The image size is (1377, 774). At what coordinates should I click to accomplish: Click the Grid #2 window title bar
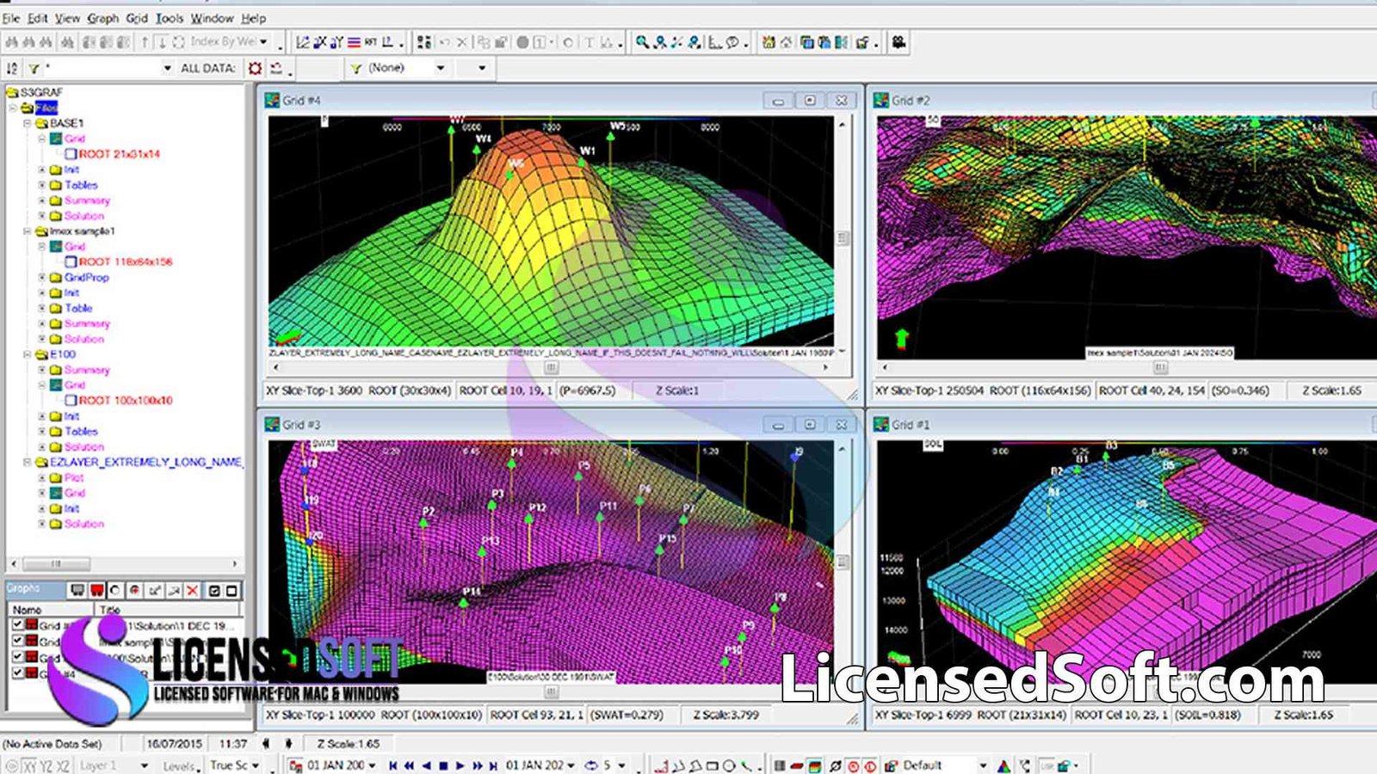click(1123, 101)
